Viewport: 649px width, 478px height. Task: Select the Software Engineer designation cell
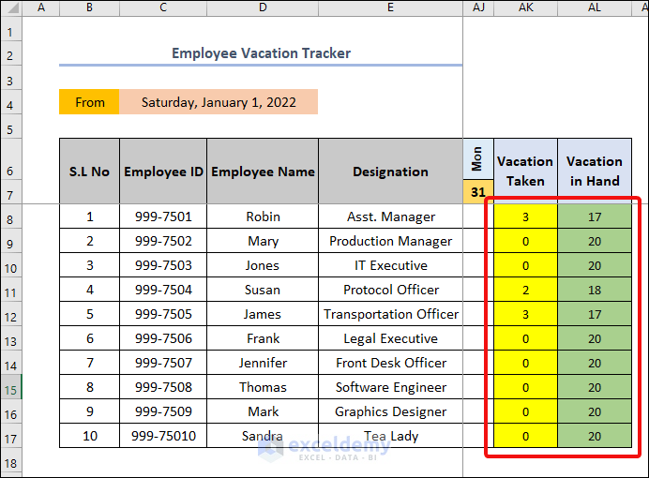(x=390, y=387)
